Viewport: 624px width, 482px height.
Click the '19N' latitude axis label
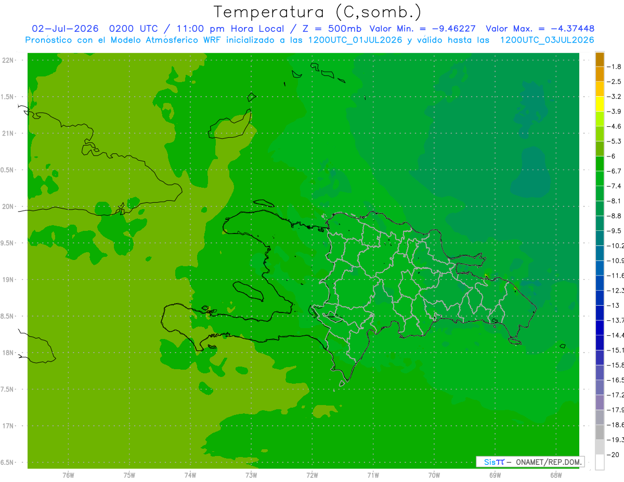pyautogui.click(x=8, y=279)
